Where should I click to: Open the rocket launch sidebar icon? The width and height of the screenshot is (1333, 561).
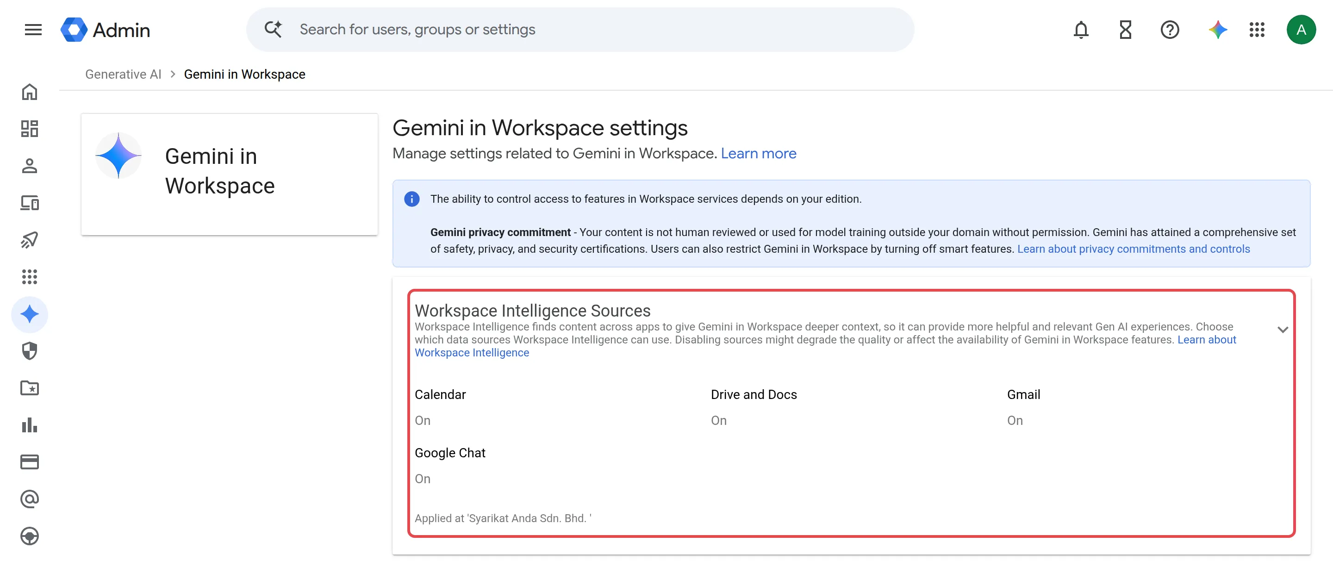click(30, 240)
